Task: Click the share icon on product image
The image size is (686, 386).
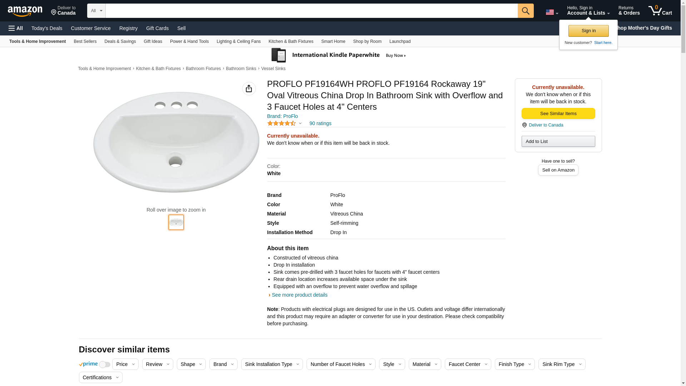Action: [x=249, y=89]
